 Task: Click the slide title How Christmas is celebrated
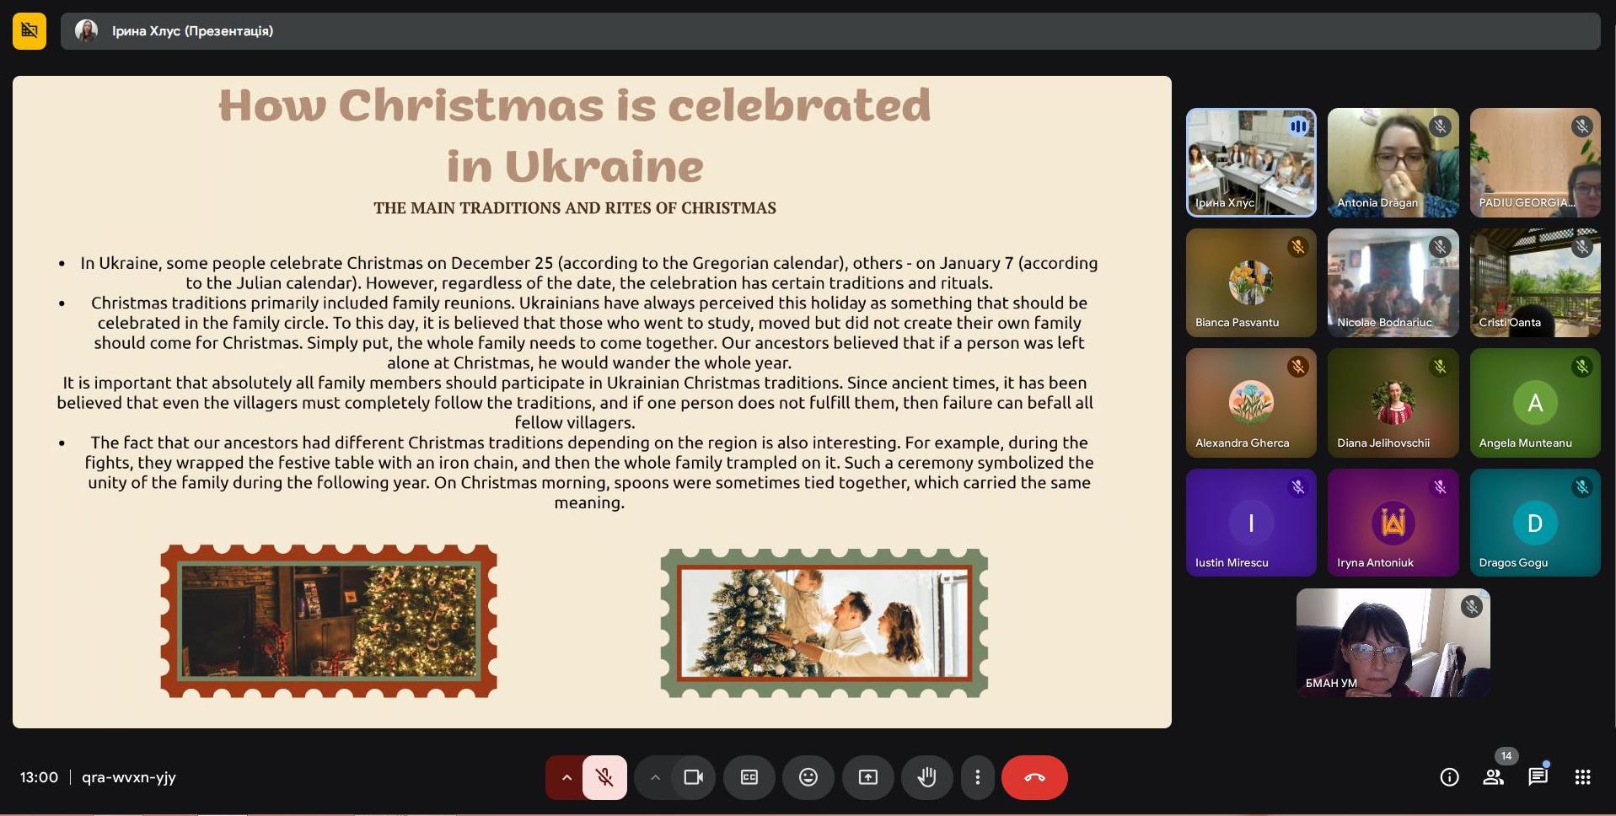coord(575,105)
